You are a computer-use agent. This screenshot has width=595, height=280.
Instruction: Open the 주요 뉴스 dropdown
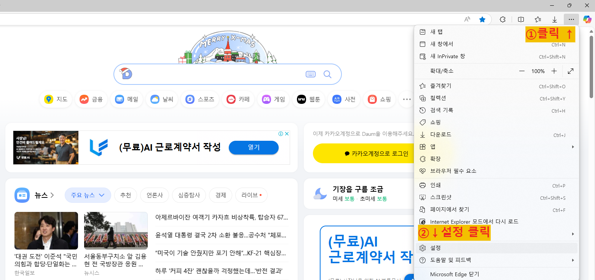[x=88, y=195]
